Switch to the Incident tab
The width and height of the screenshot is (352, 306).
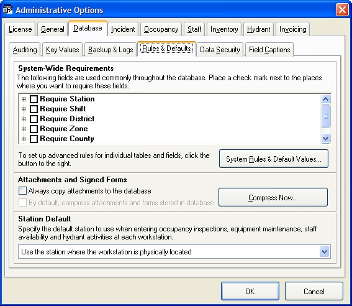click(123, 29)
